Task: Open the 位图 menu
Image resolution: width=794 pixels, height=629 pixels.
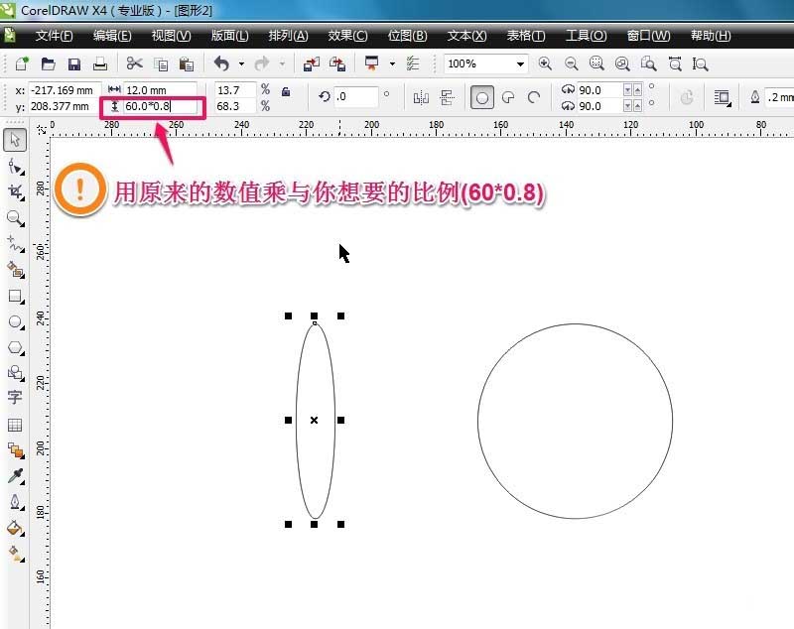Action: [407, 35]
